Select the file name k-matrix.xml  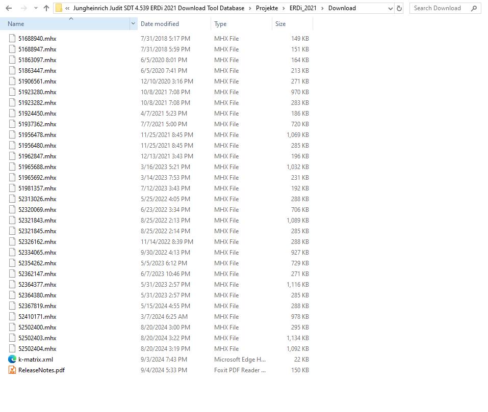tap(36, 359)
